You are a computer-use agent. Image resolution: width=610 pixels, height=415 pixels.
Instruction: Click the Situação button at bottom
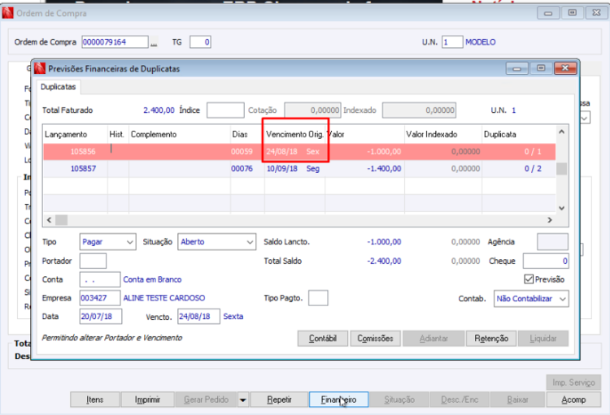[399, 400]
